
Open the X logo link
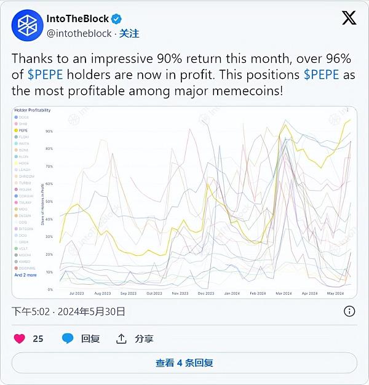coord(349,18)
